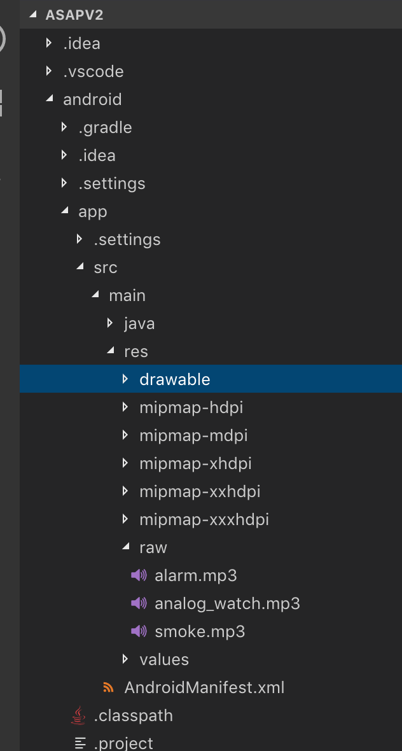Click the AndroidManifest.xml feed icon
Viewport: 402px width, 751px height.
[x=108, y=688]
